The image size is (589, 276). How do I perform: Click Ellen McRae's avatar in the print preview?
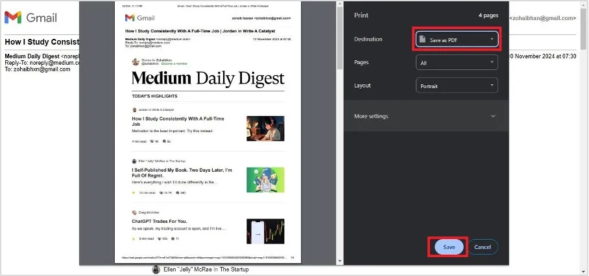pos(134,161)
